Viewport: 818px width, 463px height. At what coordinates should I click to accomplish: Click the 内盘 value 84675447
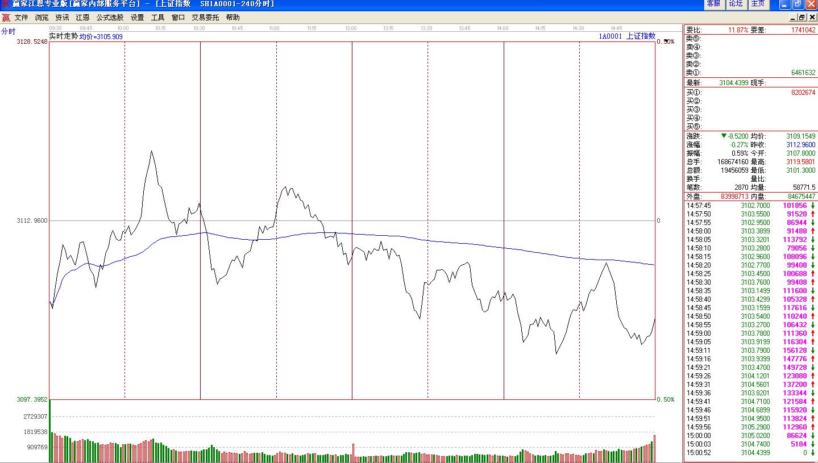click(802, 197)
